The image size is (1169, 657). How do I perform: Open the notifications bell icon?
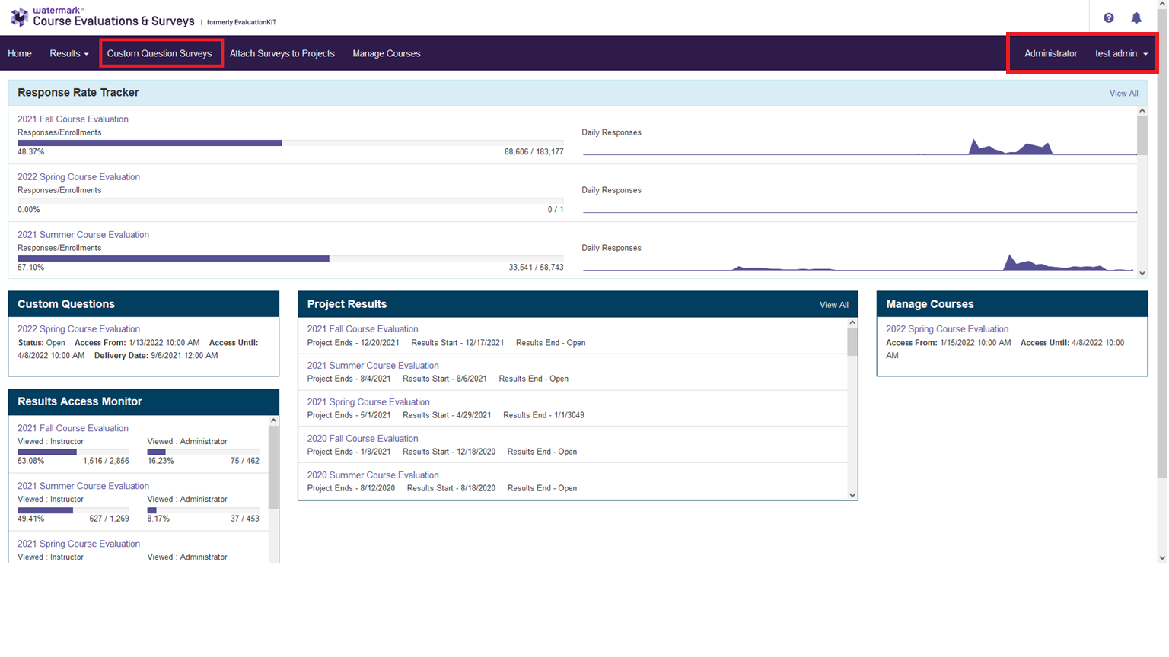coord(1136,18)
